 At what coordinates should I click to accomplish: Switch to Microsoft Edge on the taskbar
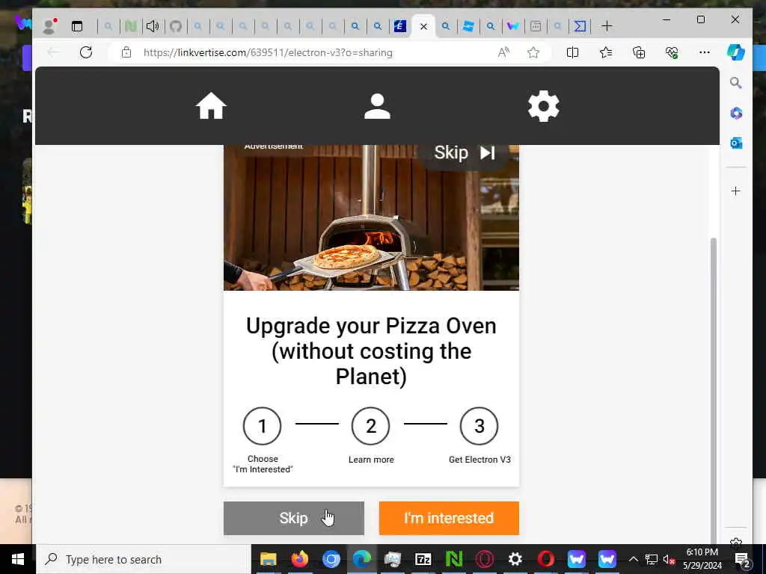click(x=362, y=559)
